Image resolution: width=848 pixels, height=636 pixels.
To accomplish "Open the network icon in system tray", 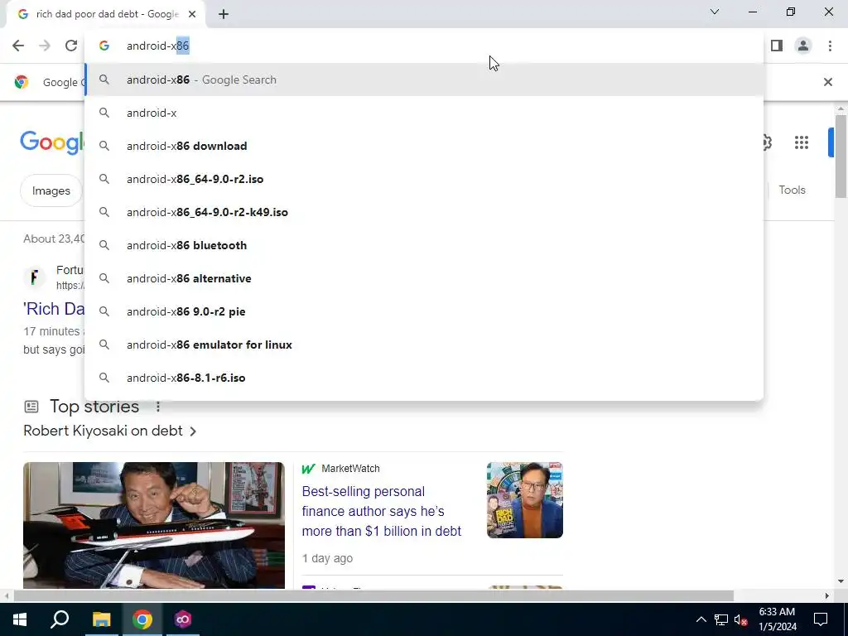I will tap(721, 619).
